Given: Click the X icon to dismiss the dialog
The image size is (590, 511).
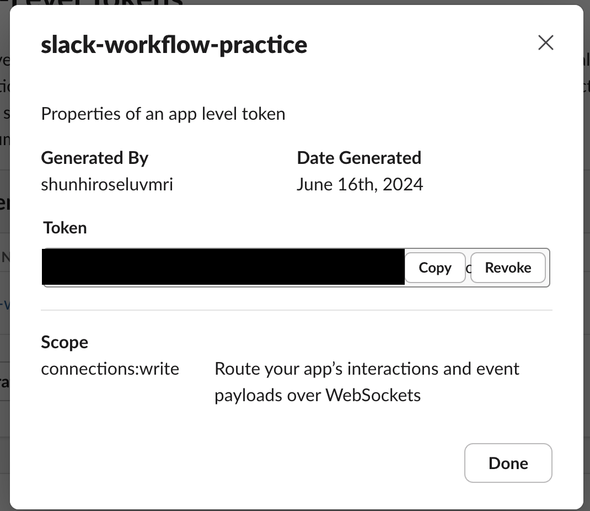Looking at the screenshot, I should point(545,42).
